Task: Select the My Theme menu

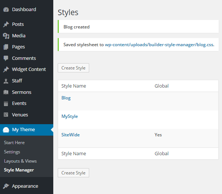Action: (27, 130)
